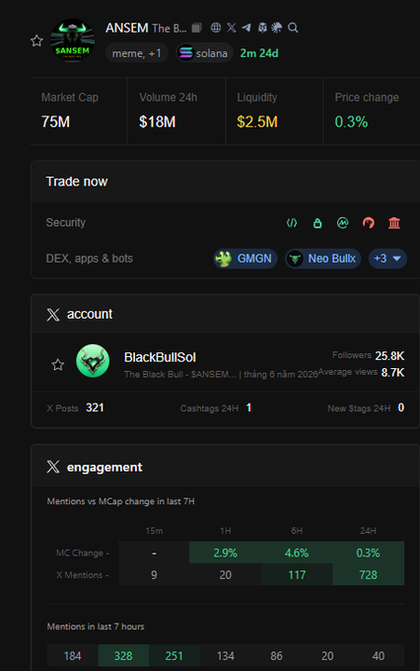
Task: Click the 1H X Mentions cell 20
Action: tap(226, 574)
